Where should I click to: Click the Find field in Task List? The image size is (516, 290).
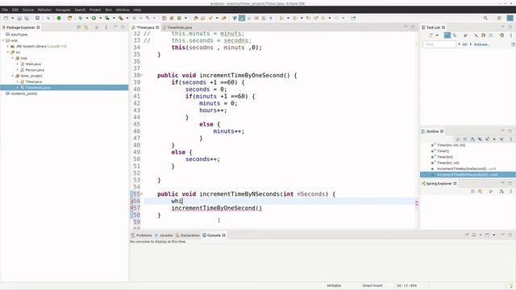click(439, 44)
